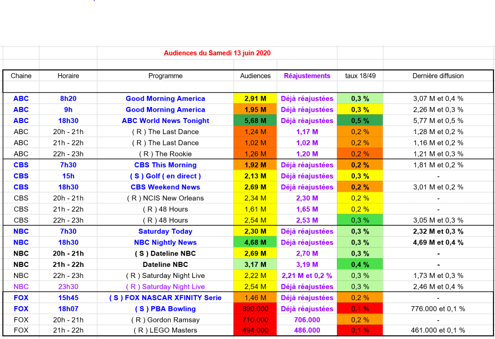Click the "Saturday Today" program entry

click(165, 231)
